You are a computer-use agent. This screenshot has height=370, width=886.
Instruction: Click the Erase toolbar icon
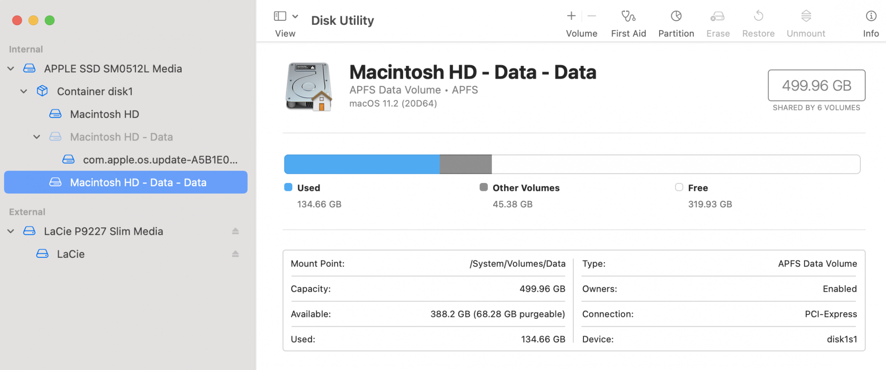pos(717,16)
